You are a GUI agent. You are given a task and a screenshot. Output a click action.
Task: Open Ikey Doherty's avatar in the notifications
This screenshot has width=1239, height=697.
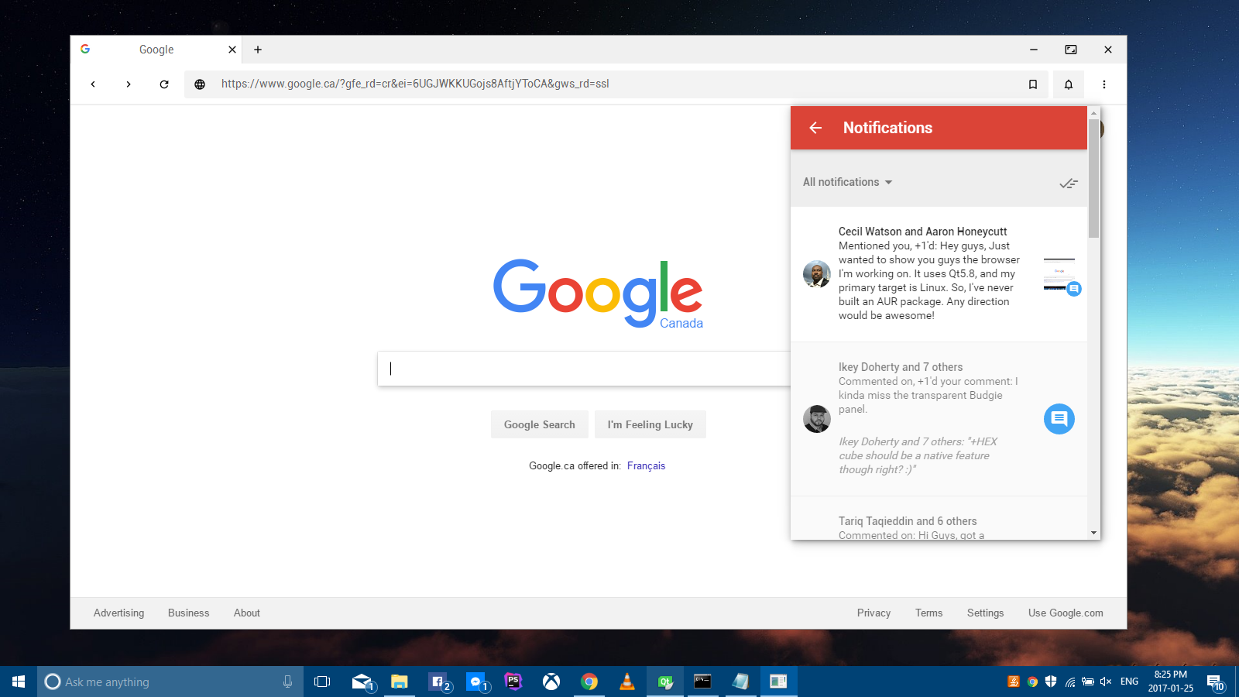coord(817,419)
